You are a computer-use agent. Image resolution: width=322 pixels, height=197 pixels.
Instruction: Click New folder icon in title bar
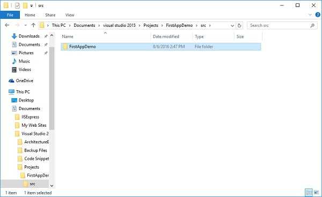click(x=25, y=5)
